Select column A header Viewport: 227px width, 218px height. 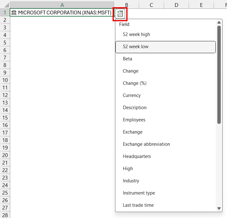coord(62,5)
